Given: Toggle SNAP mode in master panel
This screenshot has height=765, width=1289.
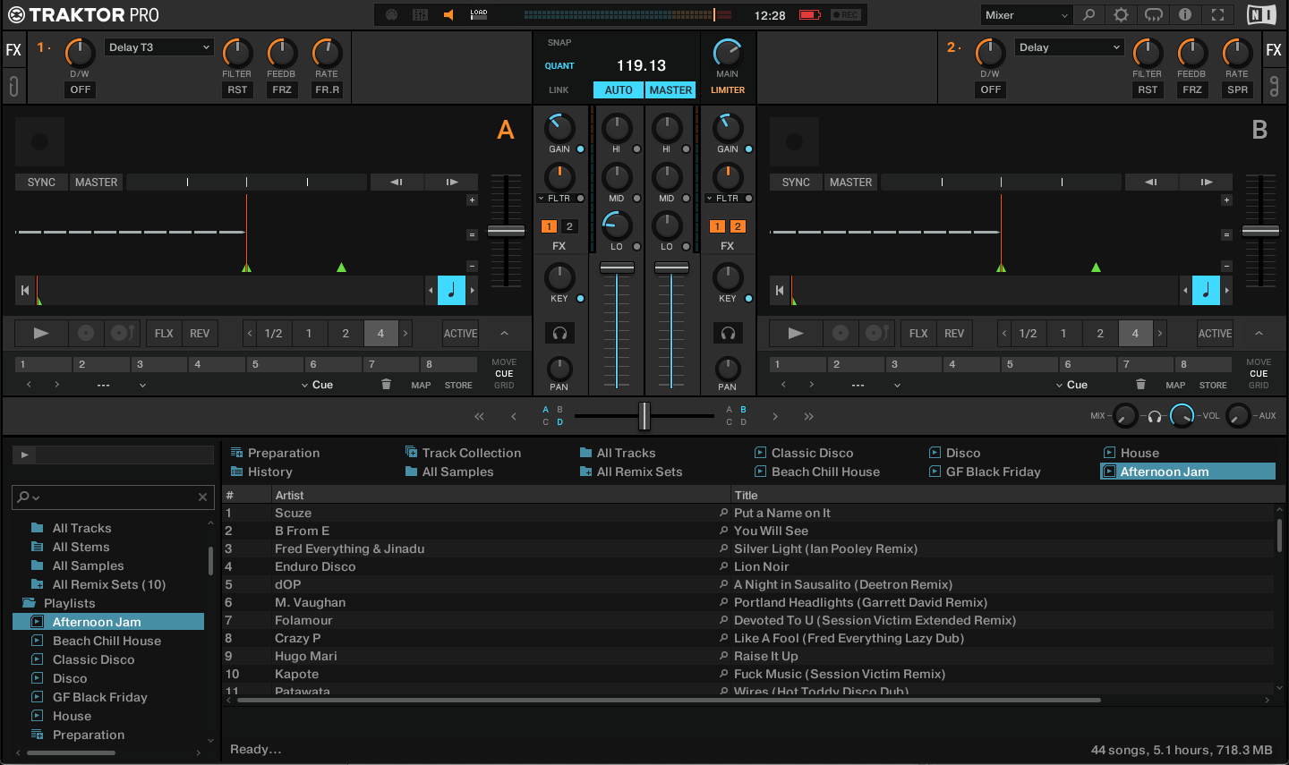Looking at the screenshot, I should point(559,42).
